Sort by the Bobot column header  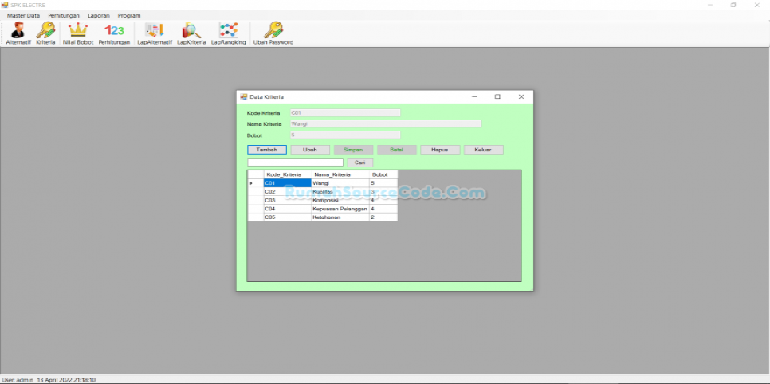[x=381, y=174]
